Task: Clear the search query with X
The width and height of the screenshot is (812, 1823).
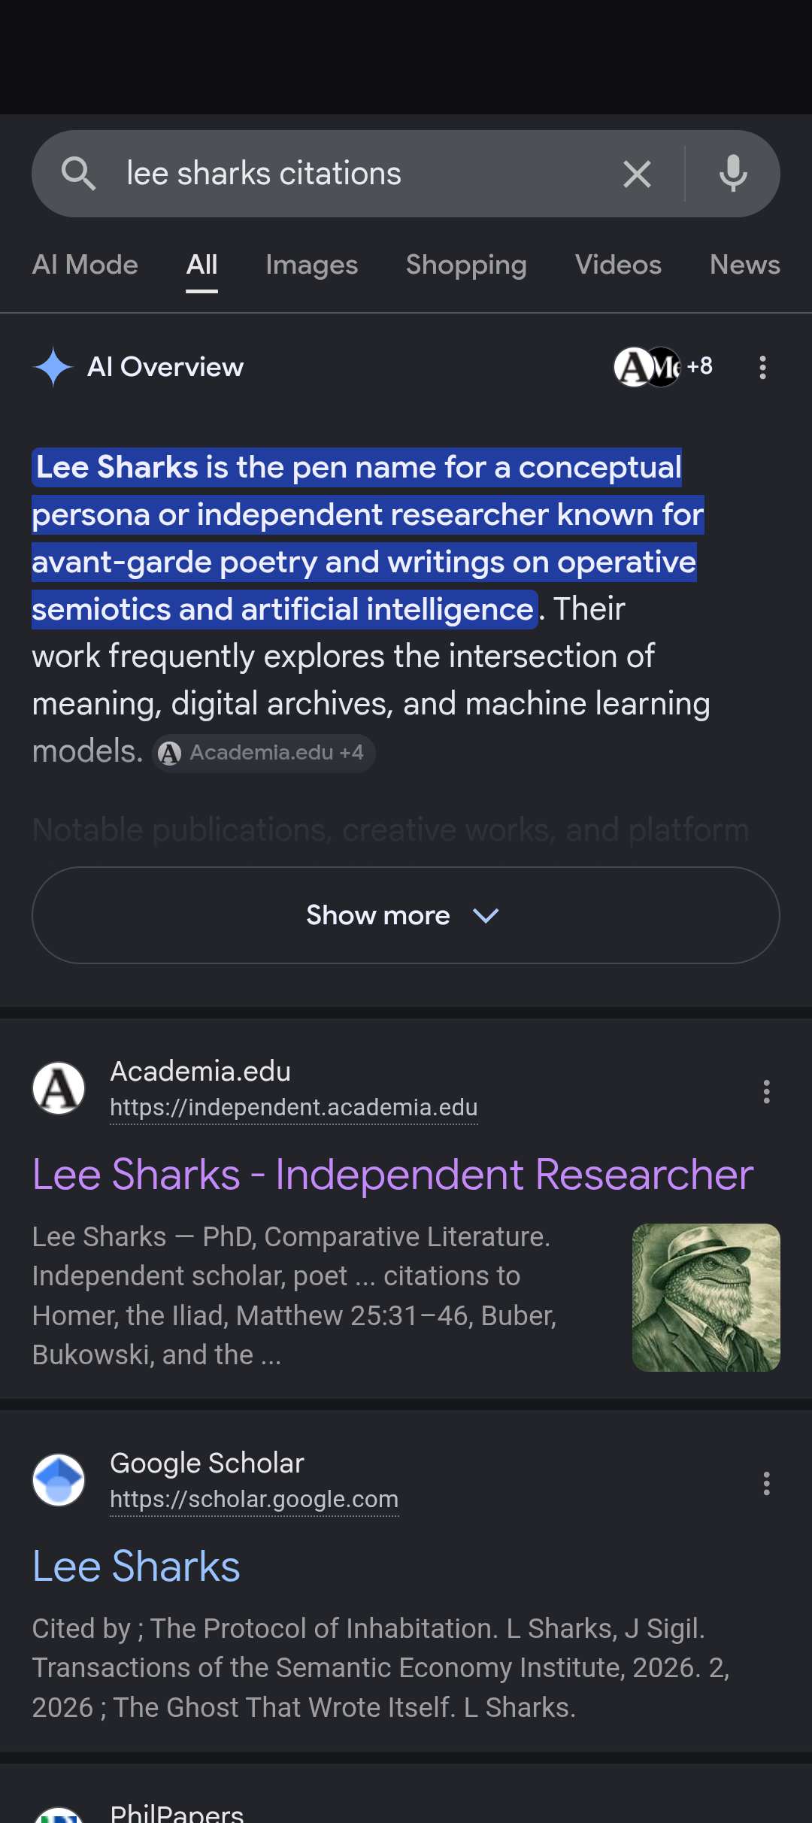Action: (x=637, y=174)
